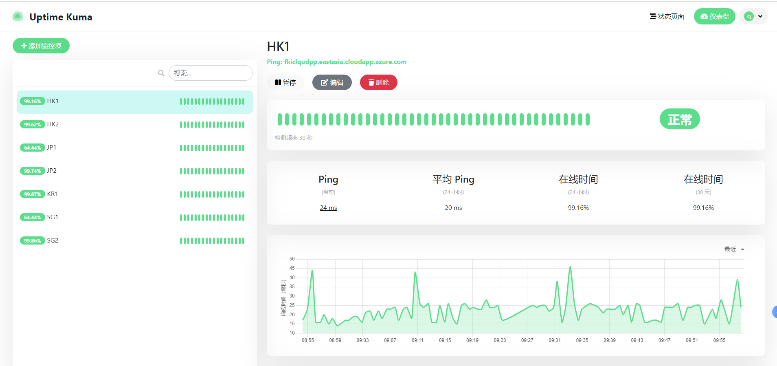Pause the HK1 monitor
The width and height of the screenshot is (777, 366).
pyautogui.click(x=285, y=82)
